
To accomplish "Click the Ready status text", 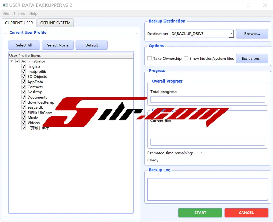I will 153,160.
